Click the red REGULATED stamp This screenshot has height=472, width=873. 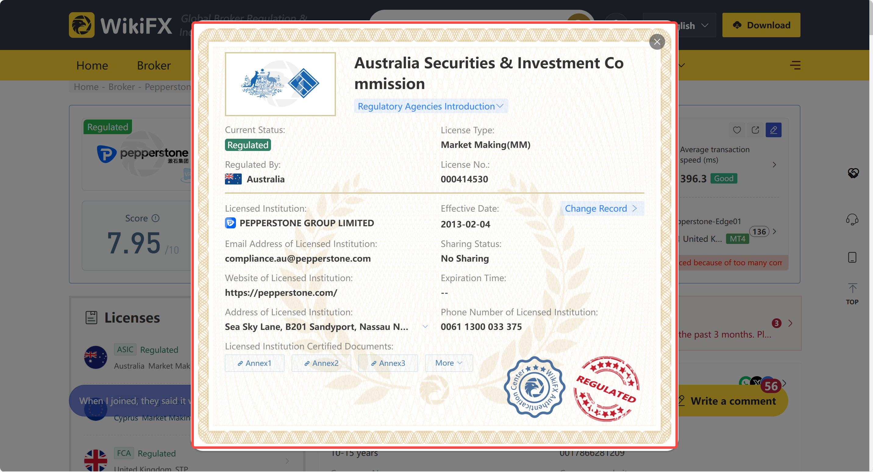607,388
